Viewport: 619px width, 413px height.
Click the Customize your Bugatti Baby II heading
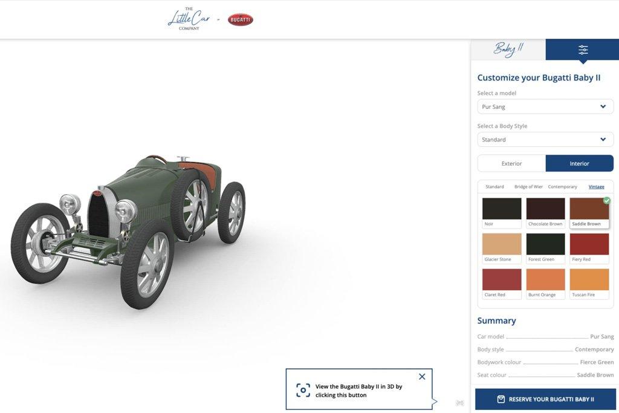539,78
